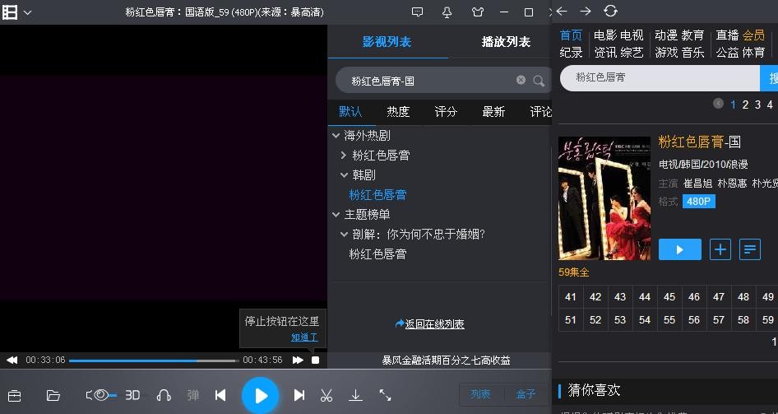Open 暴风金融活期百分之七高收益 ad text
Viewport: 778px width, 414px height.
tap(446, 361)
